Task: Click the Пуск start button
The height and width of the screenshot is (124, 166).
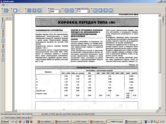Action: click(x=4, y=122)
